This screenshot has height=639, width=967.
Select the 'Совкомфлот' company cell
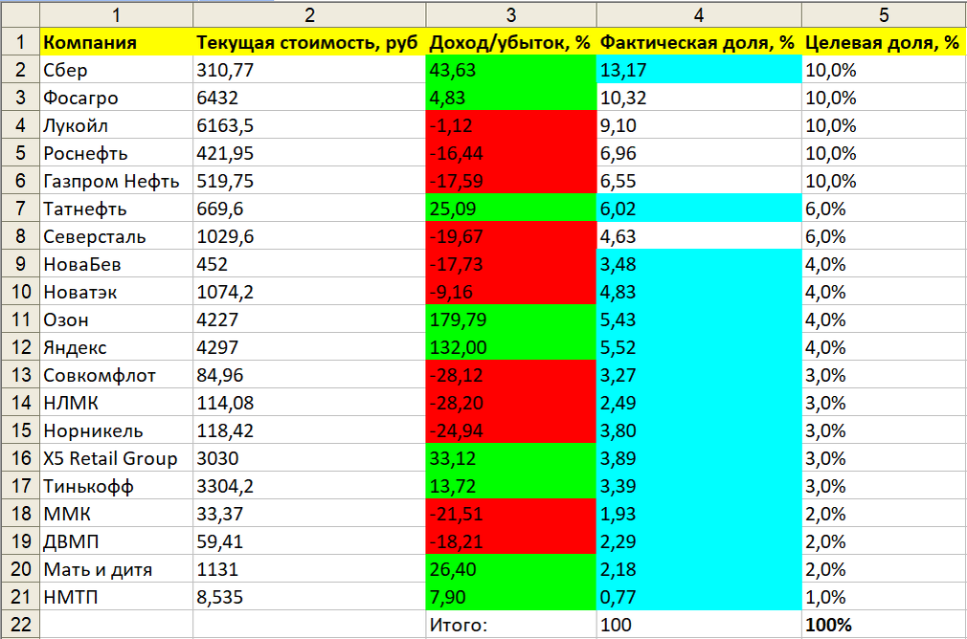pos(116,375)
